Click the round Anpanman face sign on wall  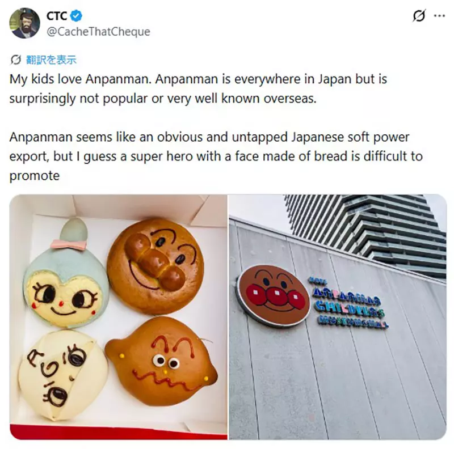pos(274,296)
